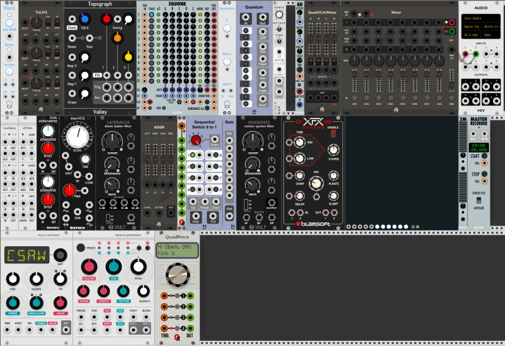This screenshot has height=346, width=505.
Task: Click the CSAW display on macro oscillator
Action: tap(27, 255)
